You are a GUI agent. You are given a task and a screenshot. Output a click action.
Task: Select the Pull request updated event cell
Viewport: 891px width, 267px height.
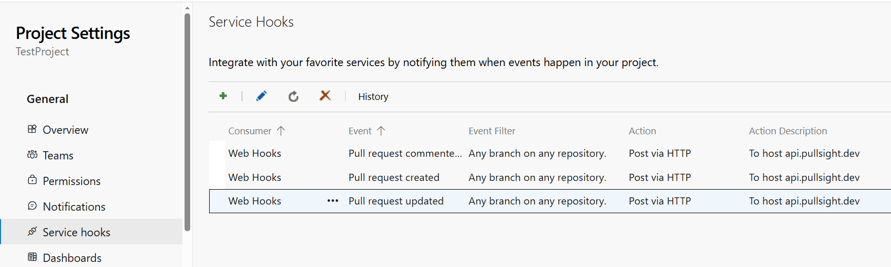click(x=396, y=201)
